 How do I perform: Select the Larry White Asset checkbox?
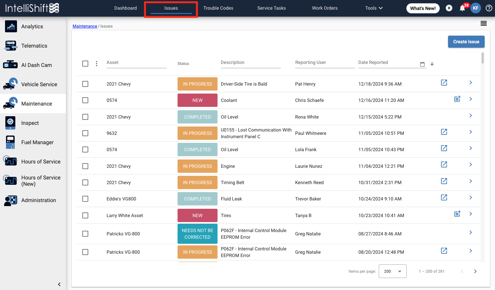(x=85, y=215)
